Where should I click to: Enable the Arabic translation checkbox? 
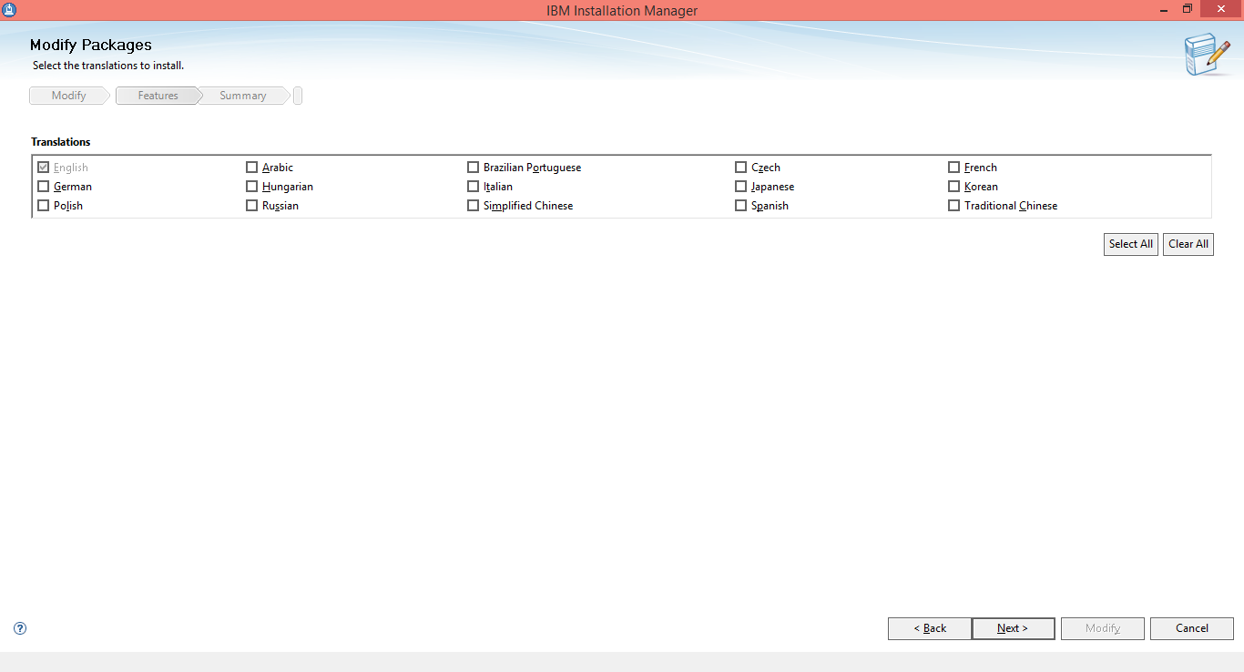pos(252,168)
